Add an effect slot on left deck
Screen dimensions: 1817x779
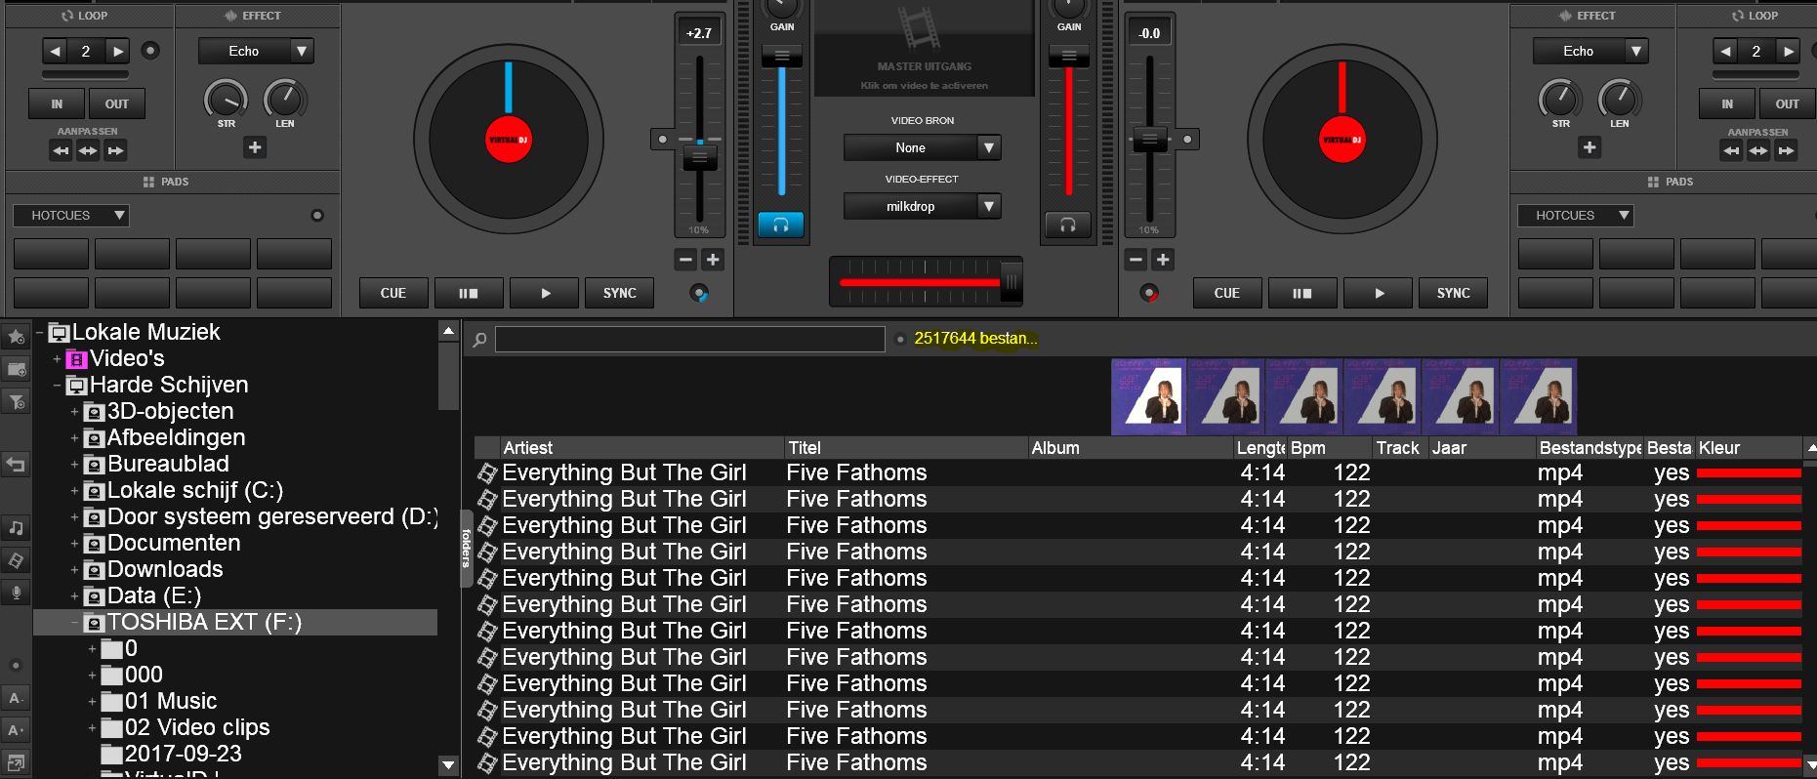(x=255, y=147)
